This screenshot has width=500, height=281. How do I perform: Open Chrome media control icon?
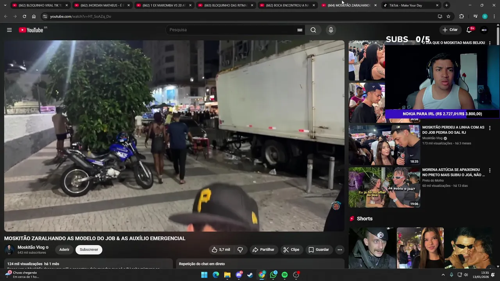click(475, 16)
